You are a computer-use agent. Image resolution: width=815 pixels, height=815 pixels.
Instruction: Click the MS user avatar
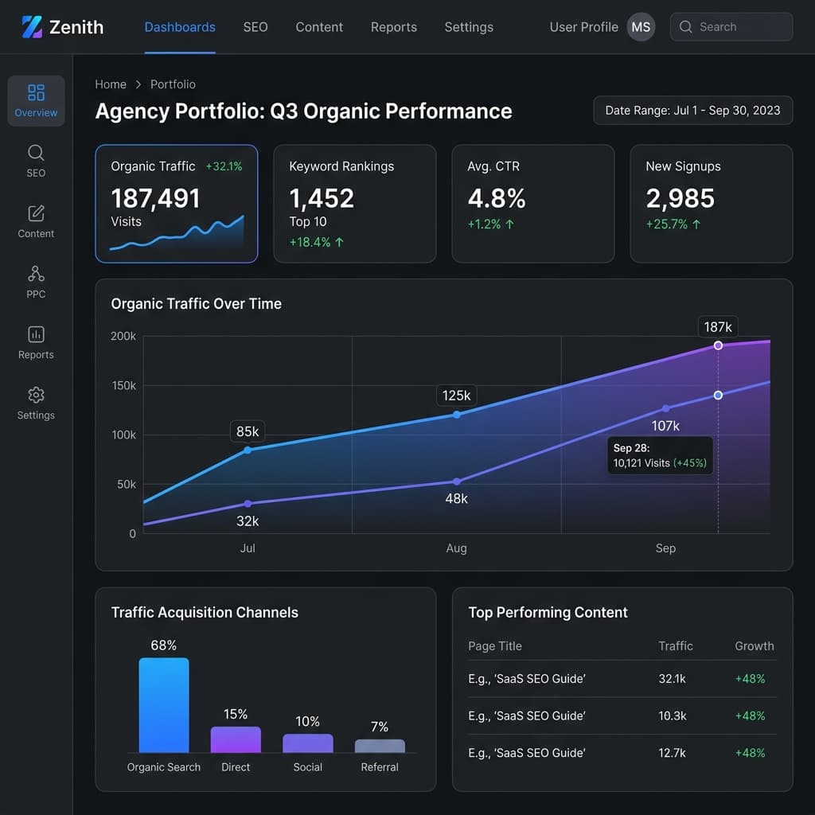pyautogui.click(x=641, y=27)
